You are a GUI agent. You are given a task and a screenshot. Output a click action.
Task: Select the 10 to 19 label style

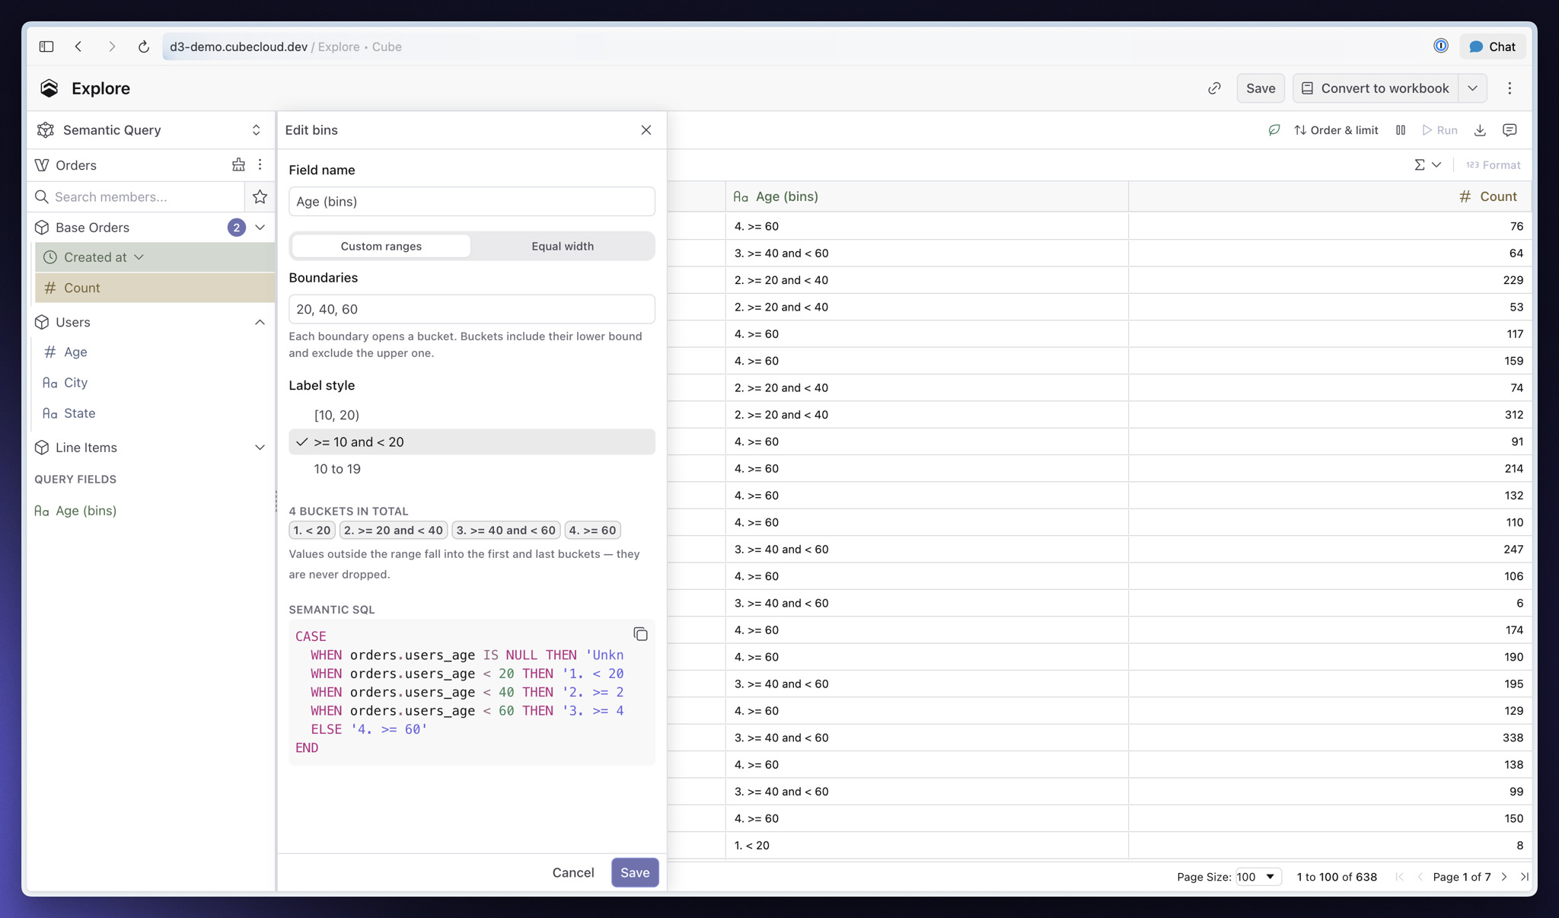coord(472,469)
